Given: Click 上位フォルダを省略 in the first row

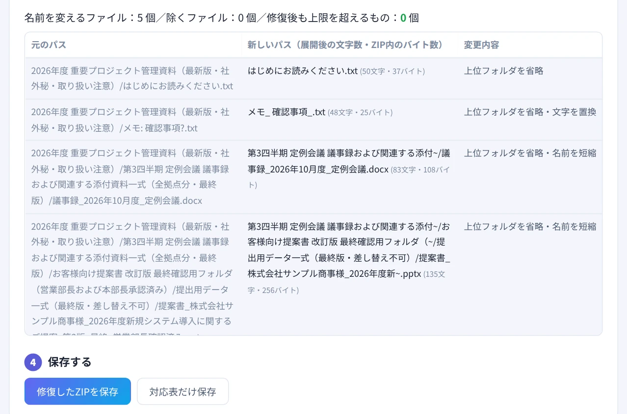Looking at the screenshot, I should 504,71.
